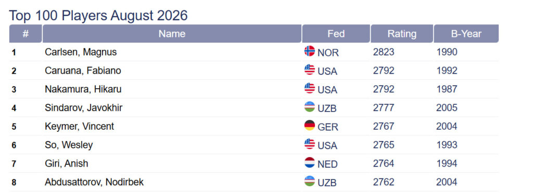The height and width of the screenshot is (193, 533).
Task: Sort by the Fed column header
Action: coord(336,34)
